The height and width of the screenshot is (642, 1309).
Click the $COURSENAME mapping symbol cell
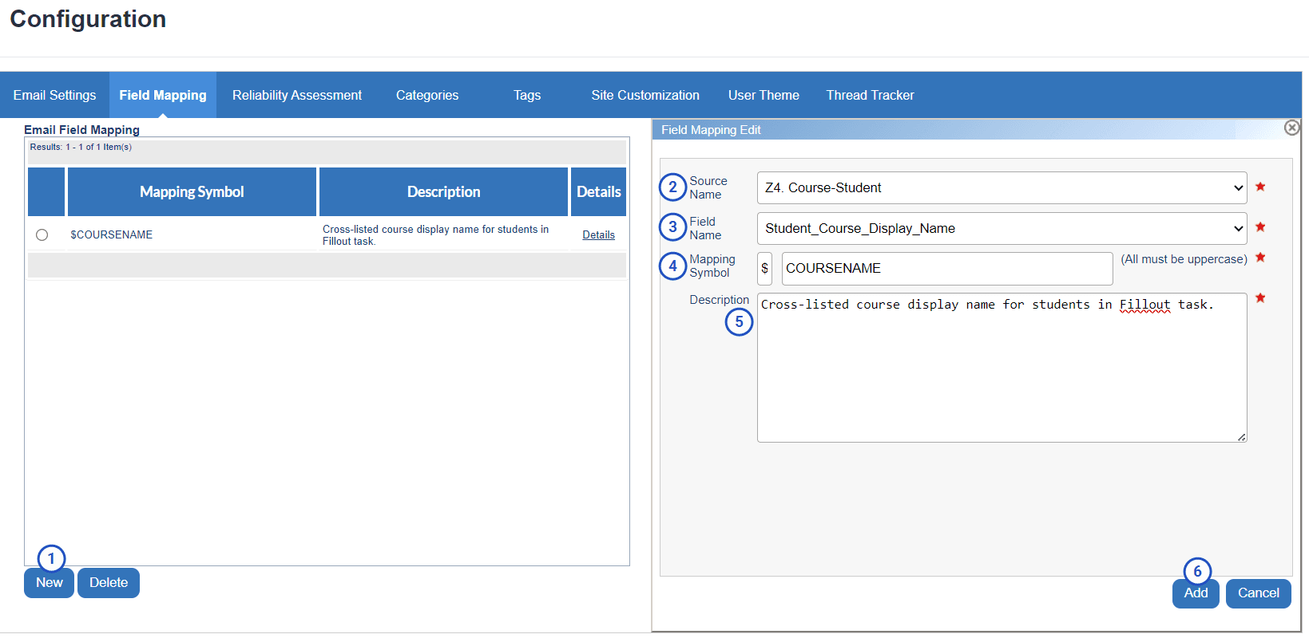point(112,234)
